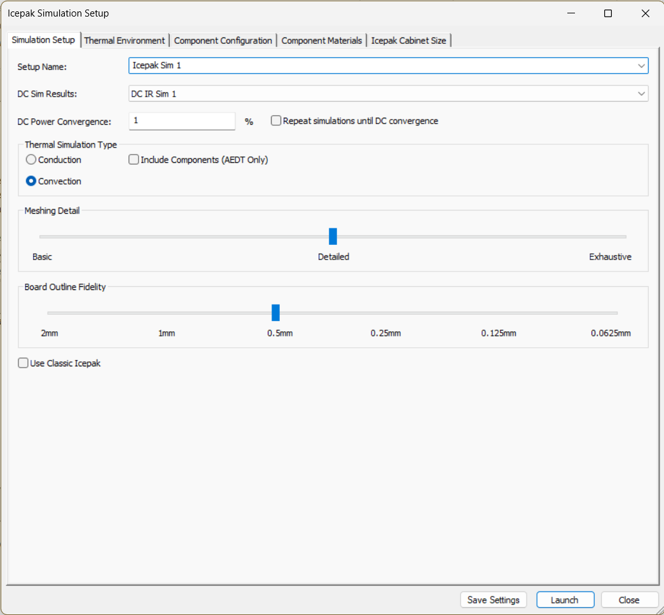Switch to the Thermal Environment tab
Image resolution: width=664 pixels, height=615 pixels.
(125, 41)
